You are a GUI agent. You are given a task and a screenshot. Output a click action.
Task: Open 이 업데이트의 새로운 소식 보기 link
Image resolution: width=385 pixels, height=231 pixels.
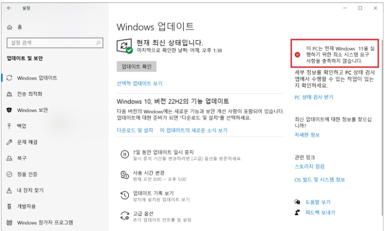point(193,130)
